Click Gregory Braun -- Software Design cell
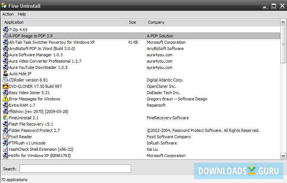287x183 pixels. tap(177, 99)
